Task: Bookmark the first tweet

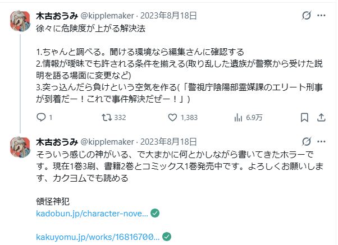Action: tap(304, 118)
